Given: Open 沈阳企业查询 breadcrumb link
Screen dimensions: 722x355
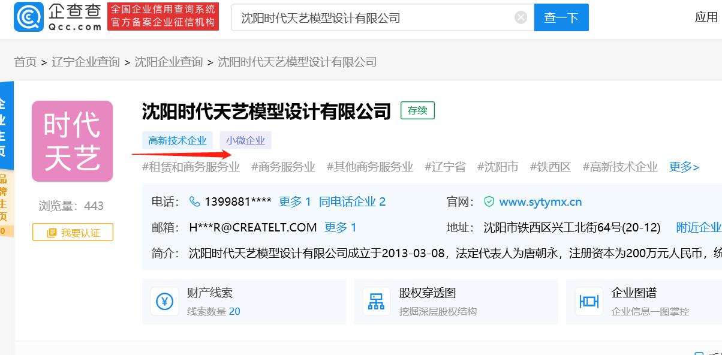Looking at the screenshot, I should click(x=169, y=62).
